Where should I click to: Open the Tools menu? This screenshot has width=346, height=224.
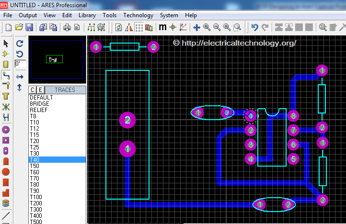coord(109,15)
